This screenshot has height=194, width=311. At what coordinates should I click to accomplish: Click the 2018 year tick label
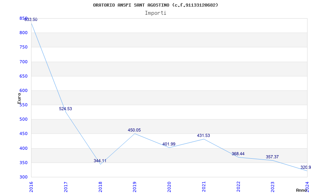coord(100,187)
